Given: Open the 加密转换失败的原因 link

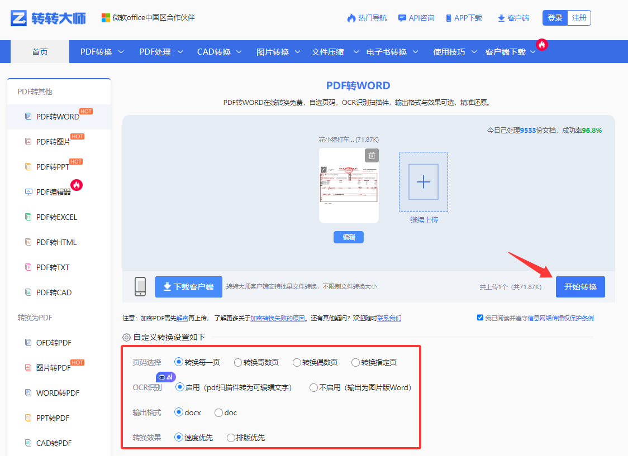Looking at the screenshot, I should [278, 318].
